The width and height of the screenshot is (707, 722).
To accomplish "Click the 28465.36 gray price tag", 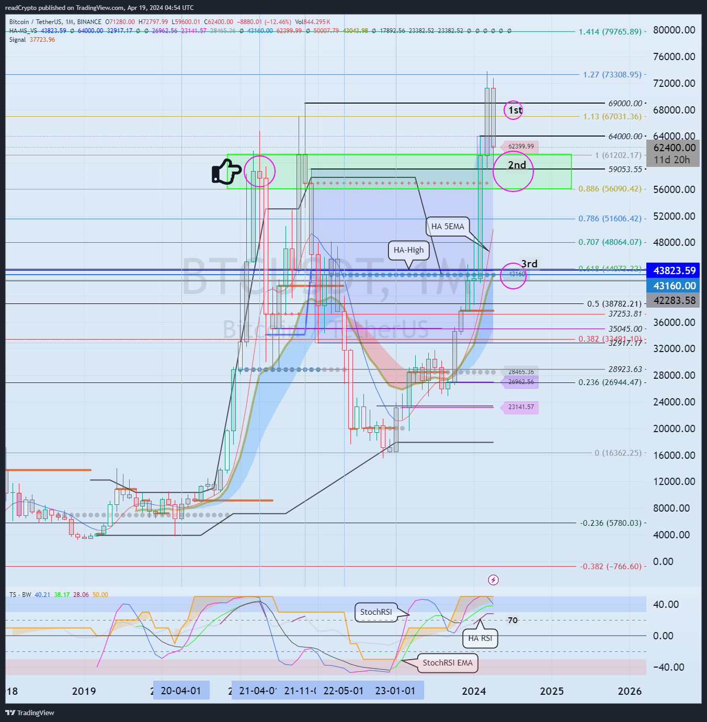I will coord(520,372).
